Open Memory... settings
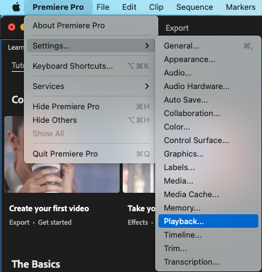 click(208, 208)
